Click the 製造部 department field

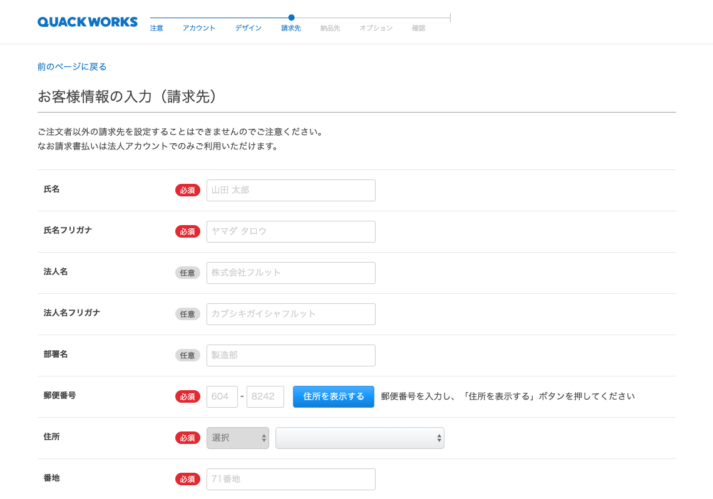[290, 355]
